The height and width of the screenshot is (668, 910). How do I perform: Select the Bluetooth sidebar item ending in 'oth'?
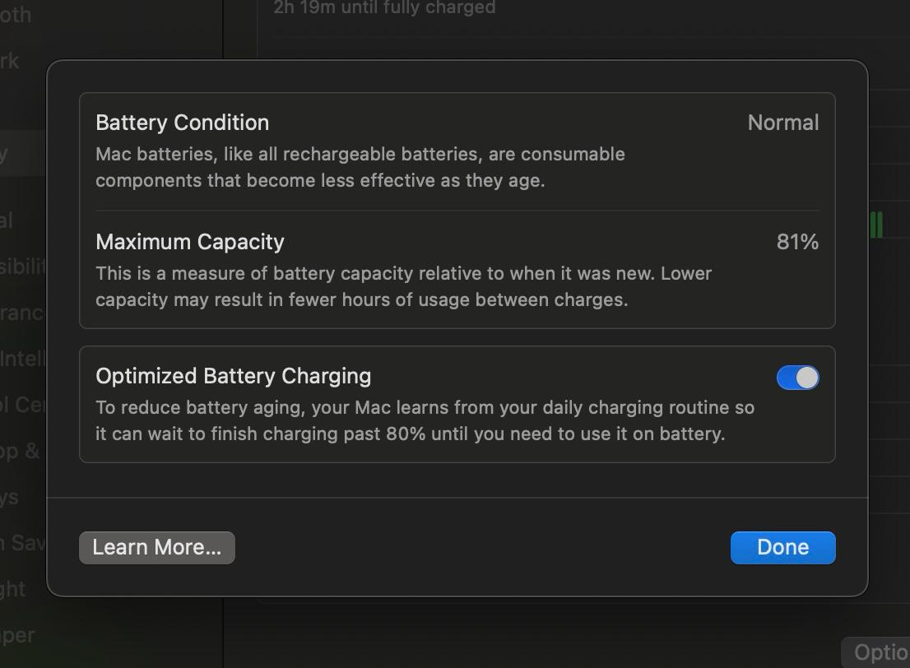[x=15, y=15]
